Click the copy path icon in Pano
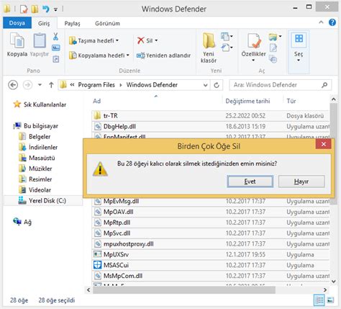Viewport: 341px width, 309px height. (x=56, y=48)
